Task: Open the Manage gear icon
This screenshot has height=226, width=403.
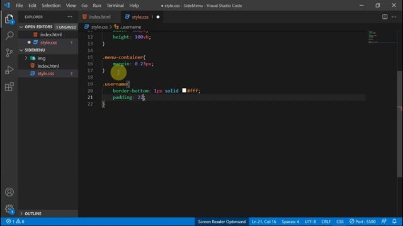Action: pos(9,209)
